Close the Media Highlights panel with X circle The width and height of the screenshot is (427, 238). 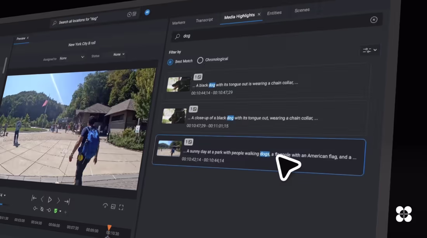pos(373,19)
